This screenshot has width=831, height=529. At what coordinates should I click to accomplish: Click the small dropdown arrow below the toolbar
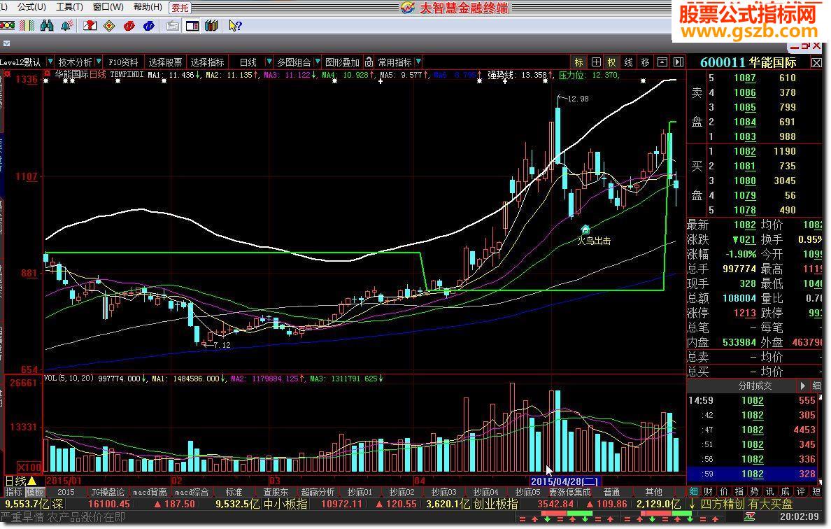point(6,43)
